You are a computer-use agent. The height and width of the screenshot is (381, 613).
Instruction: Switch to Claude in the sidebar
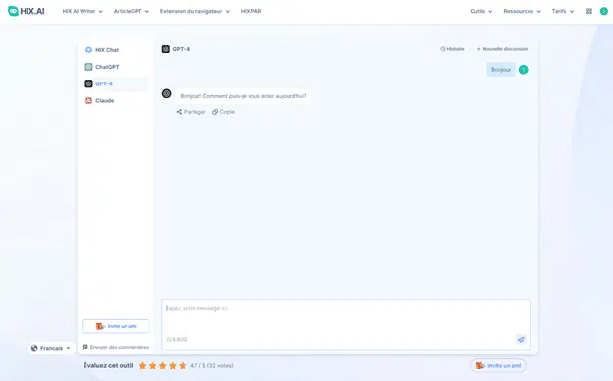tap(115, 100)
